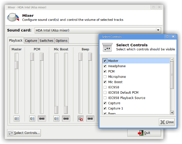
Task: Open the Switches tab
Action: 46,41
